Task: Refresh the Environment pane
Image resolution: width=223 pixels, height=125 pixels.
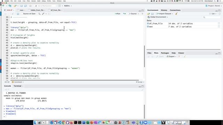Action: tap(220, 14)
